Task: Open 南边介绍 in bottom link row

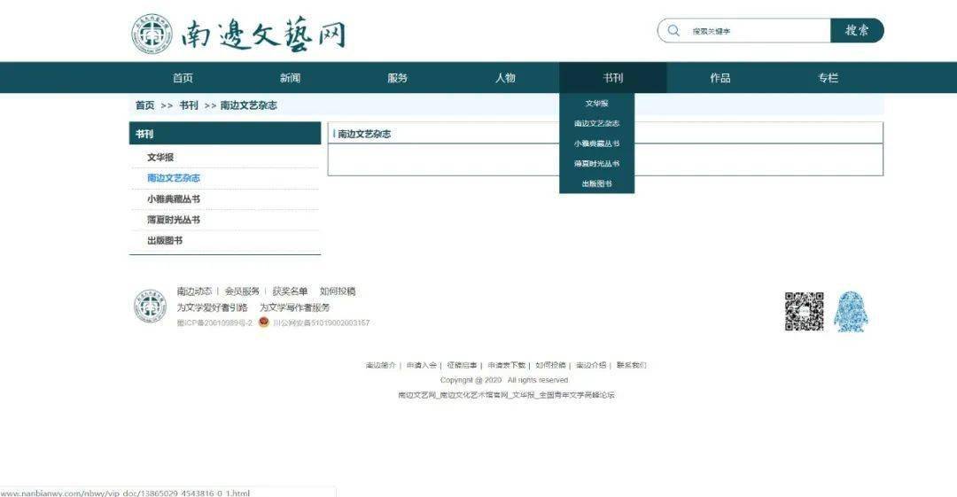Action: tap(591, 365)
